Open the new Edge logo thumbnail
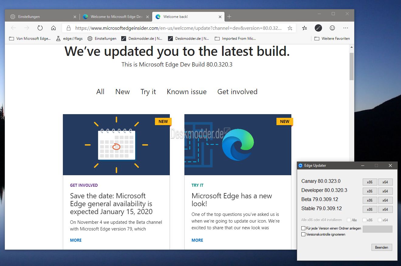401x266 pixels. (x=238, y=145)
